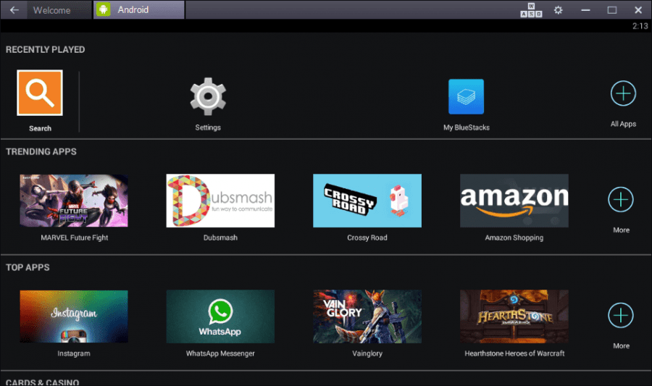Open More in Top Apps row
Image resolution: width=652 pixels, height=386 pixels.
pos(621,315)
